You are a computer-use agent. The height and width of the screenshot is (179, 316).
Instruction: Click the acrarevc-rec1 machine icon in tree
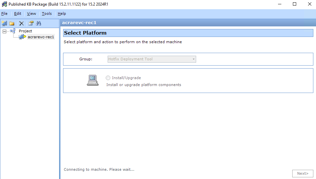pyautogui.click(x=22, y=37)
